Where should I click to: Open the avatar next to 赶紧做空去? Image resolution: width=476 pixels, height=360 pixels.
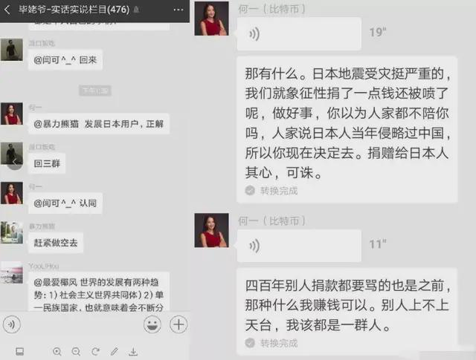point(12,233)
